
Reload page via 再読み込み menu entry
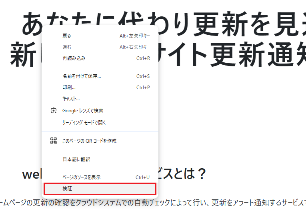point(74,58)
